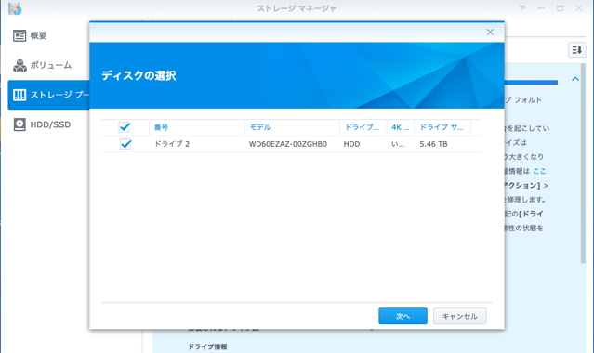This screenshot has width=594, height=353.
Task: Uncheck the ドライブ 2 row checkbox
Action: pyautogui.click(x=125, y=144)
